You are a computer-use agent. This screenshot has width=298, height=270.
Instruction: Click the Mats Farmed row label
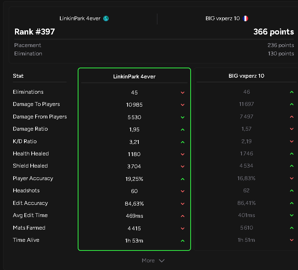[x=29, y=228]
